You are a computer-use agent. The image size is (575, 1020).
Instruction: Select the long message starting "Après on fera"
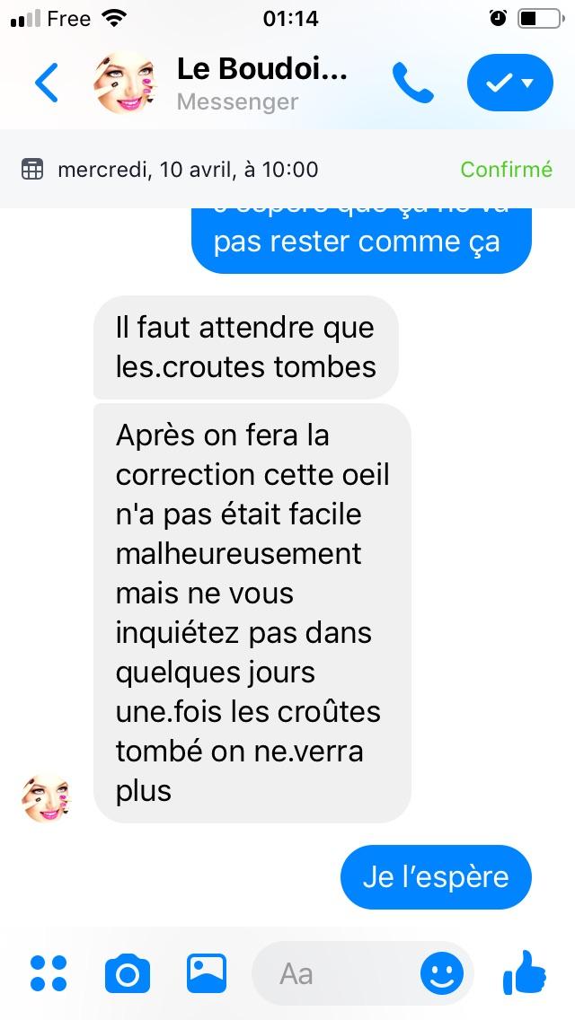point(252,612)
